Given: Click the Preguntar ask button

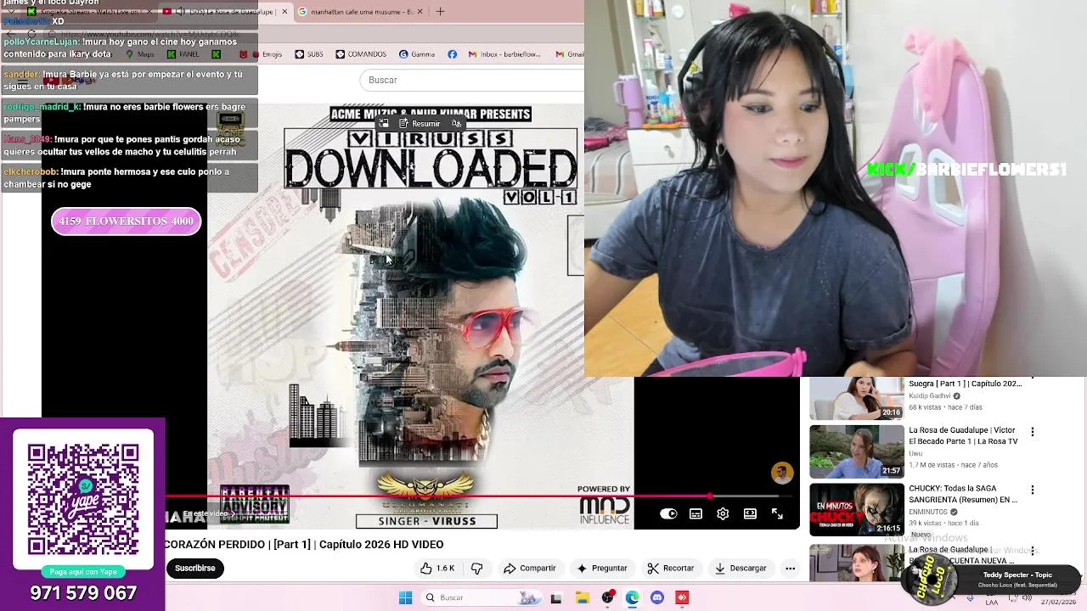Looking at the screenshot, I should pyautogui.click(x=601, y=569).
